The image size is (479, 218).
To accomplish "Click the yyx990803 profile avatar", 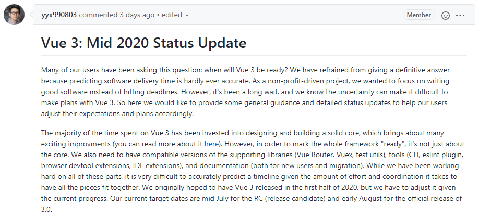I will pos(14,15).
